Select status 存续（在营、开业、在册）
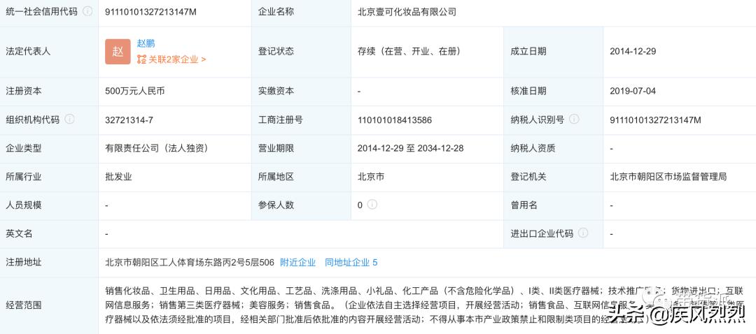Viewport: 756px width, 334px height. coord(409,52)
